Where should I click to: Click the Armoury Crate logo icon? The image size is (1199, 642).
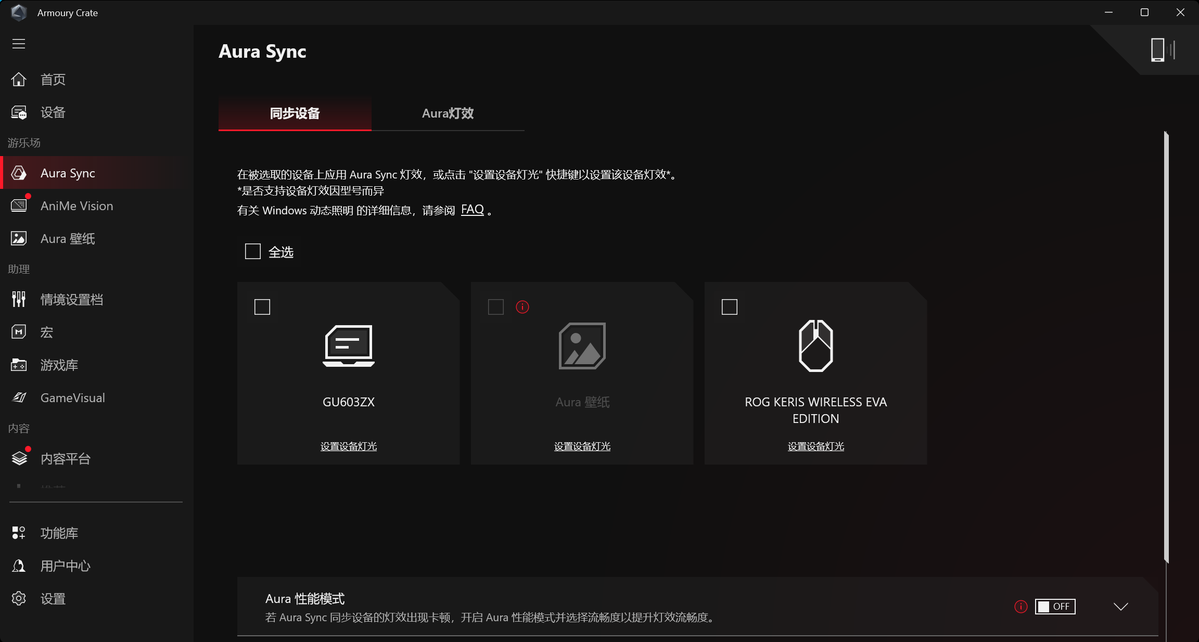(19, 12)
